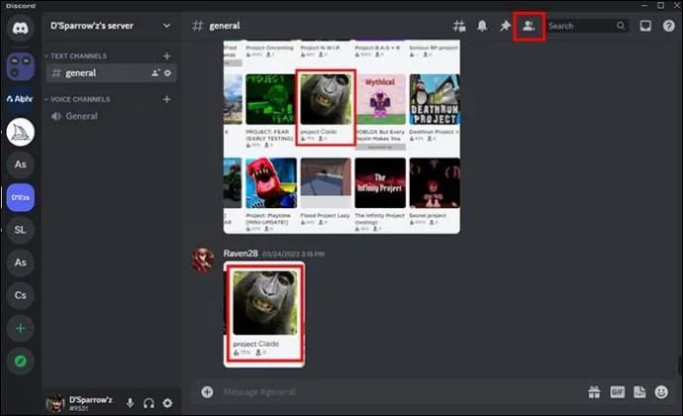Open Raven28's username

(241, 254)
